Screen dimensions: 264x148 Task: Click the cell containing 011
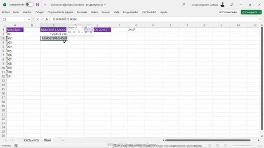tap(15, 76)
